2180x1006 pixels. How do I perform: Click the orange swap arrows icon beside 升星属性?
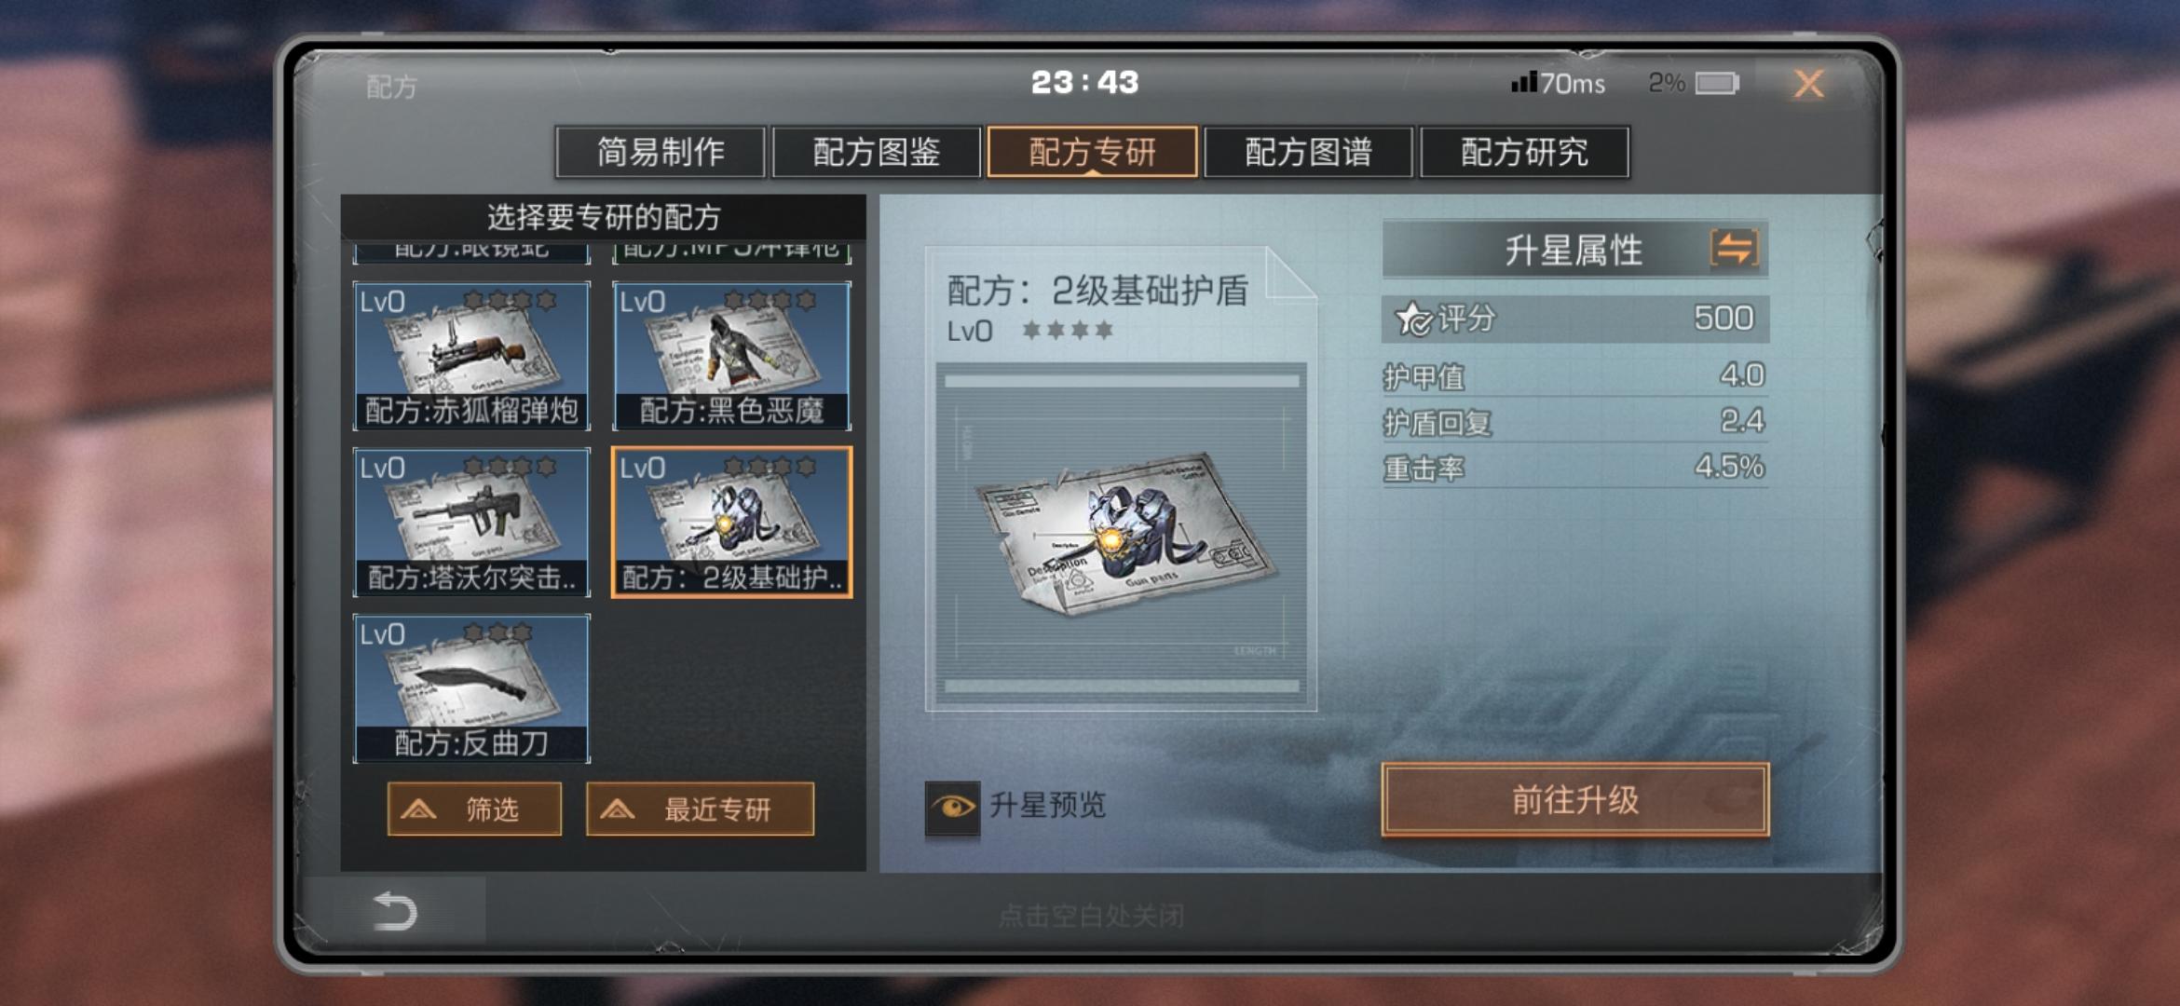[x=1734, y=249]
